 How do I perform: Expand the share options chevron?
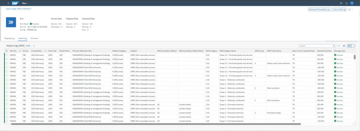(352, 9)
